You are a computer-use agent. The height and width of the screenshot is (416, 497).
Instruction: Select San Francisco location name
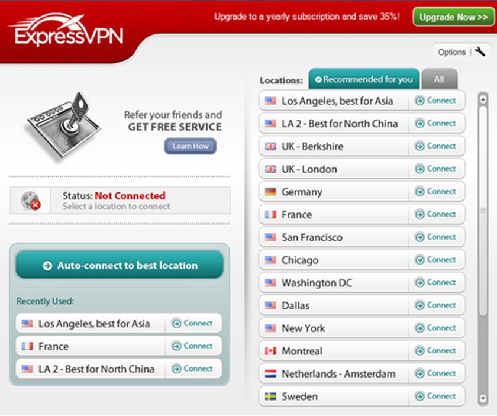point(312,237)
